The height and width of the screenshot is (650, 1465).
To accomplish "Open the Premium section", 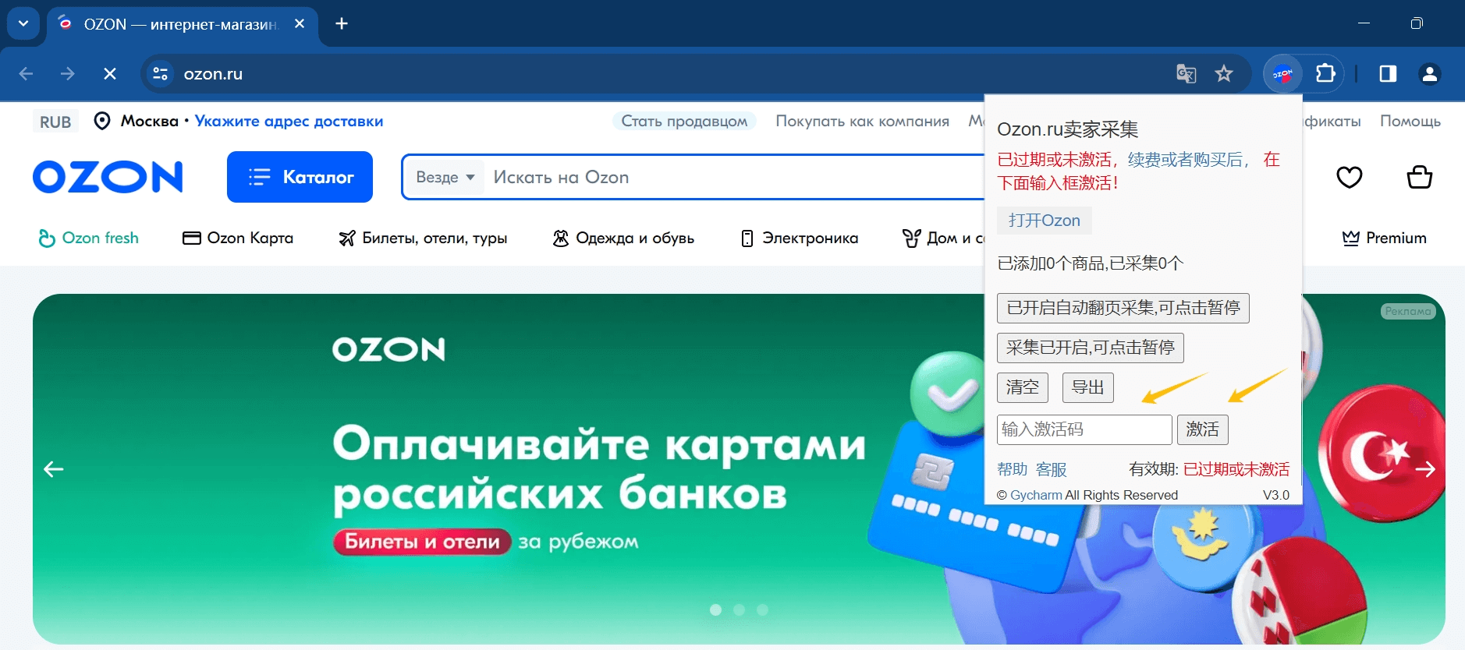I will pyautogui.click(x=1384, y=238).
